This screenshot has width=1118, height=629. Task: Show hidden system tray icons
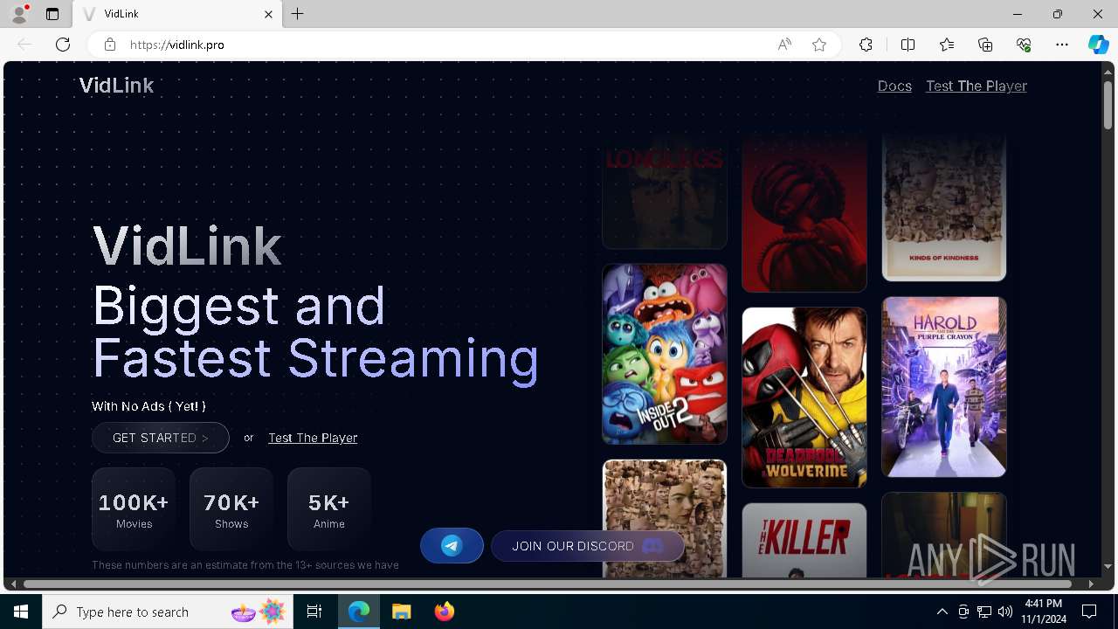(942, 612)
